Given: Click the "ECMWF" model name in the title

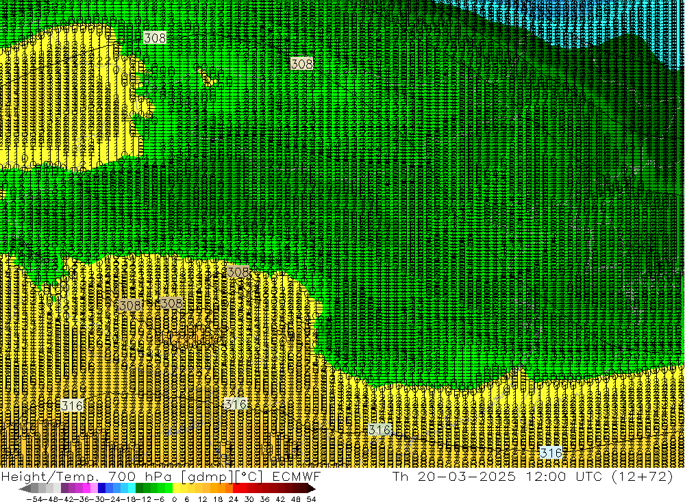Looking at the screenshot, I should 296,476.
